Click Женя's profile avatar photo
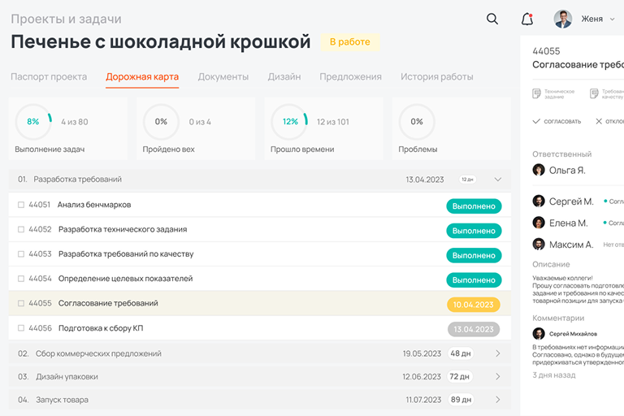624x416 pixels. click(562, 19)
